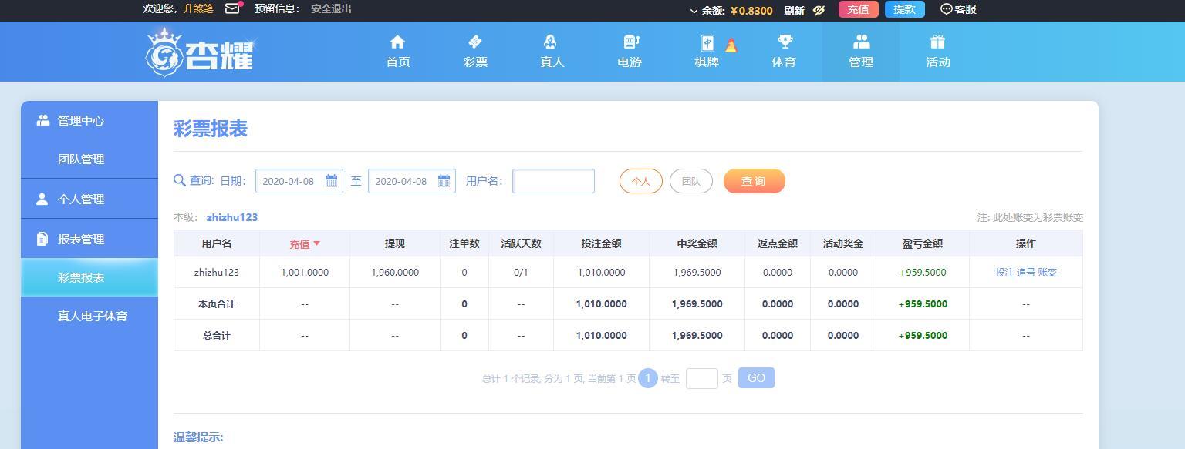This screenshot has width=1185, height=449.
Task: Open 追号 link in zhizhu123 row
Action: [1026, 273]
